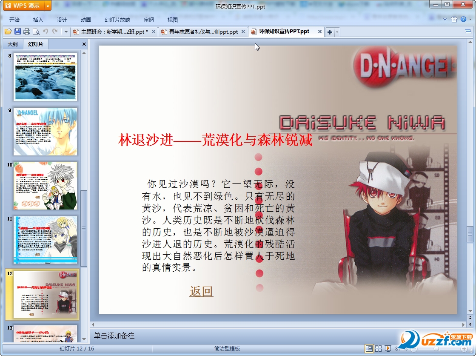This screenshot has height=356, width=476.
Task: Select slide 12 thumbnail
Action: click(x=45, y=294)
